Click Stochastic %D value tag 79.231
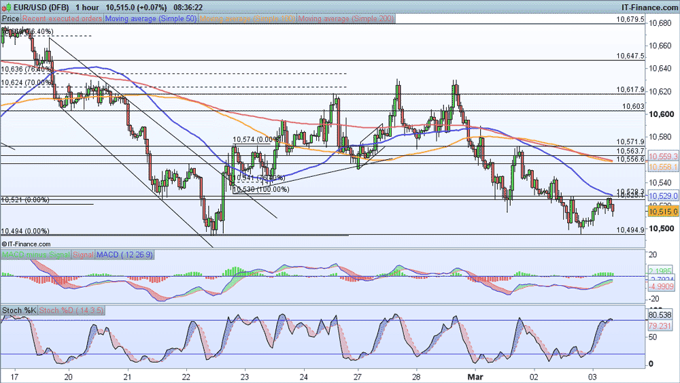This screenshot has width=680, height=383. (x=660, y=326)
